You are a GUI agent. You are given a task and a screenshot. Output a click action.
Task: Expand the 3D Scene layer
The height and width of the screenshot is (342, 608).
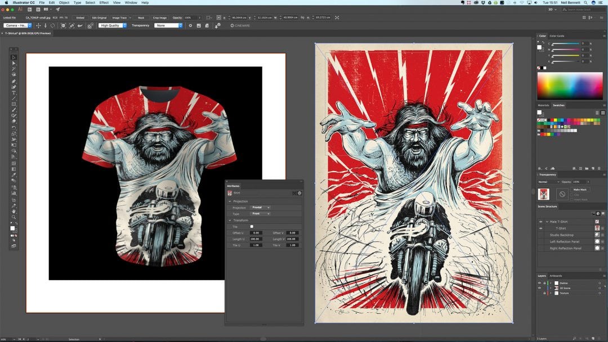[551, 288]
